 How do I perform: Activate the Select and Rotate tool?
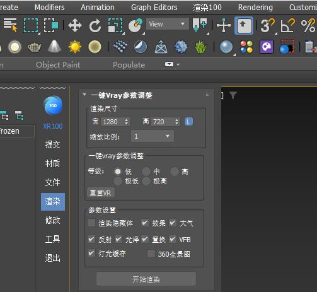coord(95,25)
